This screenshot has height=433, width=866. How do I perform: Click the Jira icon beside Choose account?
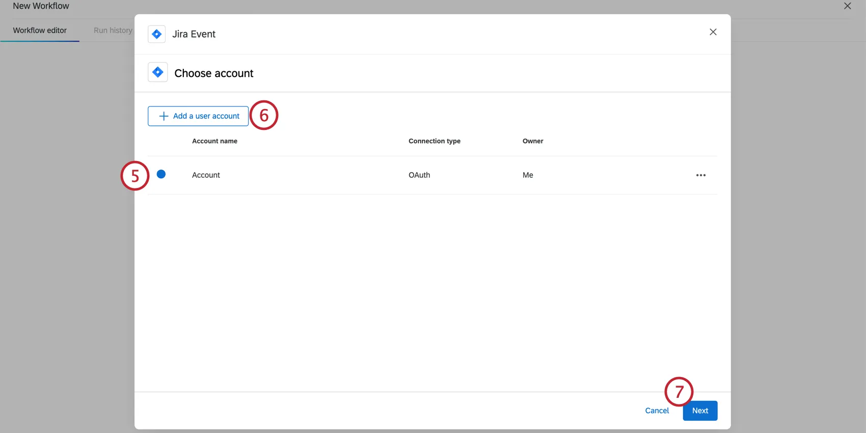[158, 72]
